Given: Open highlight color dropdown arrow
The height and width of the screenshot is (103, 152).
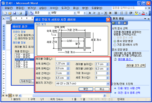Looking at the screenshot, I should [x=140, y=13].
